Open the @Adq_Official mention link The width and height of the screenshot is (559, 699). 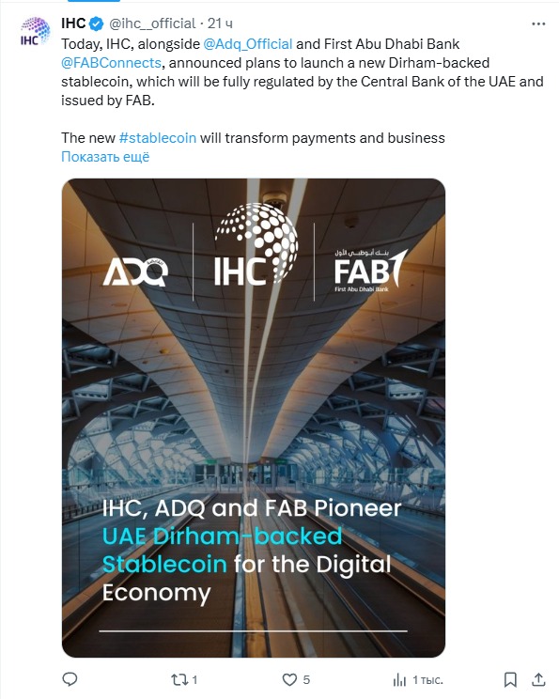point(248,43)
